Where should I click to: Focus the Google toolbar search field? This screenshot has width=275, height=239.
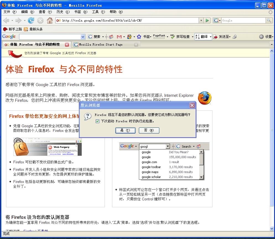pos(50,37)
